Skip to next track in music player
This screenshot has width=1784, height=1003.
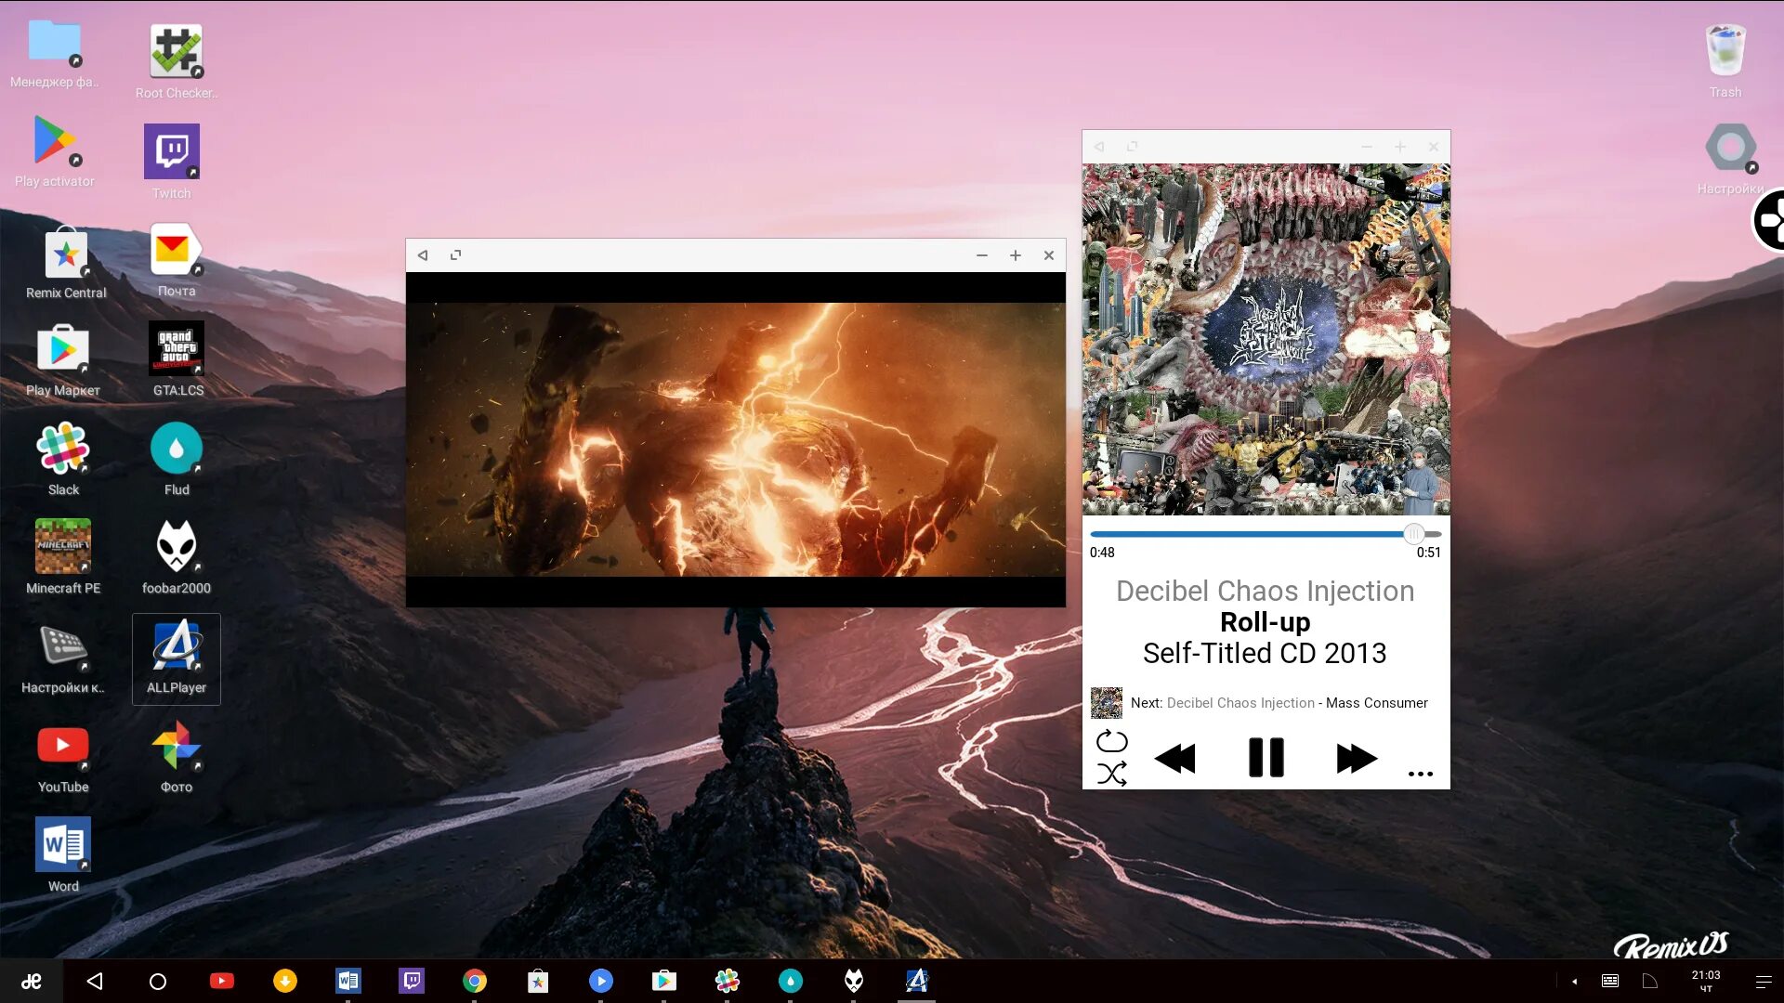1356,758
